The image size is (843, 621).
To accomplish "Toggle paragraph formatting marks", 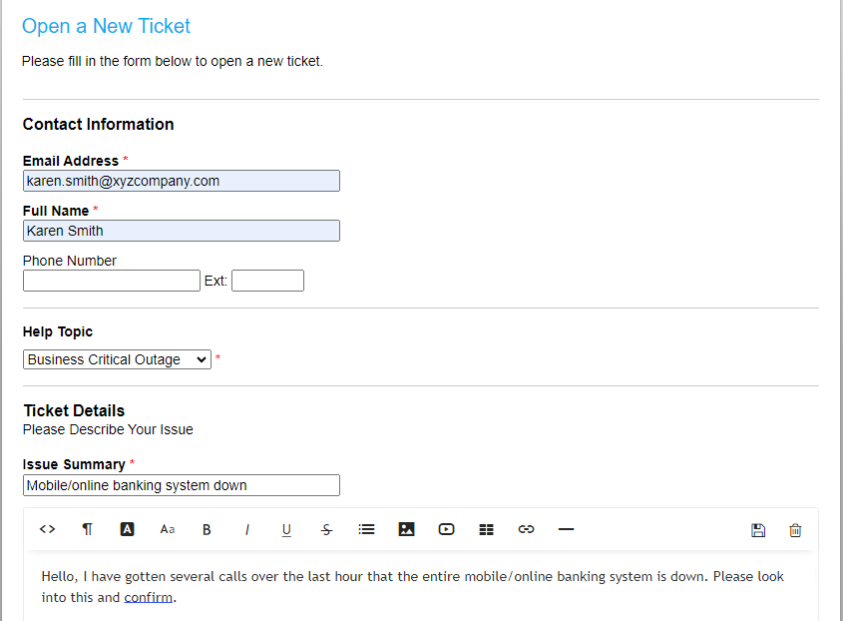I will point(87,529).
